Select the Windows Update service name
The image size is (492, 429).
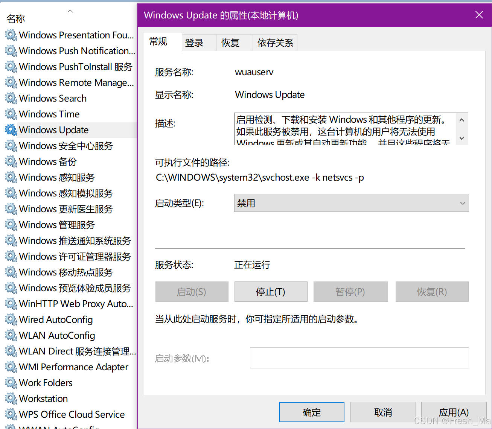tap(54, 130)
